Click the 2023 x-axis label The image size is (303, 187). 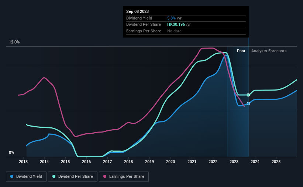point(234,162)
